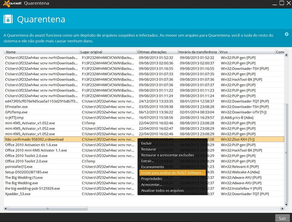Select Setup-D502DD2B71B5.exe row
The height and width of the screenshot is (222, 292).
[x=144, y=172]
